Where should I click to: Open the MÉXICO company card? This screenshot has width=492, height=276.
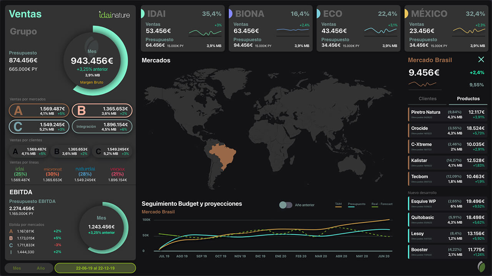(446, 28)
